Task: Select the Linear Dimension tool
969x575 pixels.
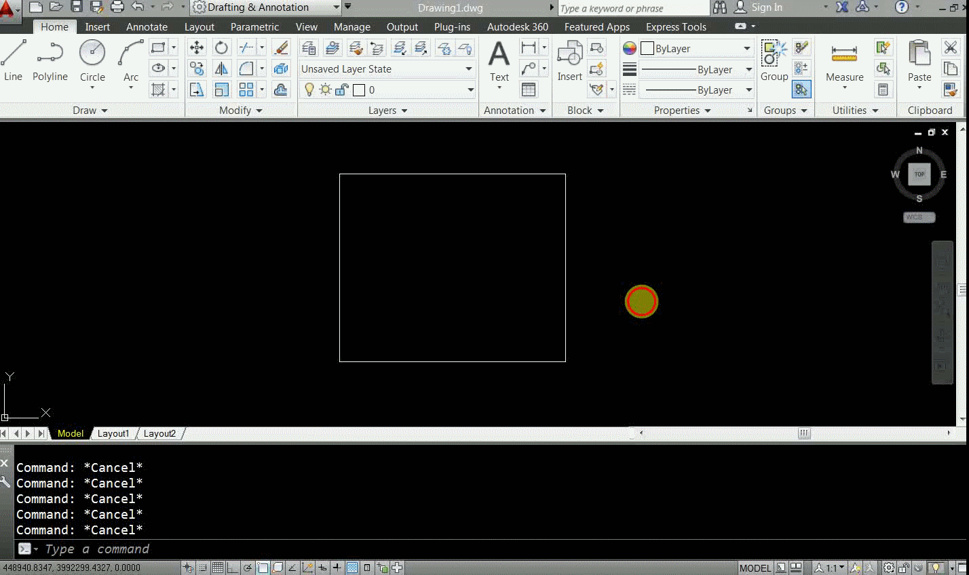Action: [529, 48]
